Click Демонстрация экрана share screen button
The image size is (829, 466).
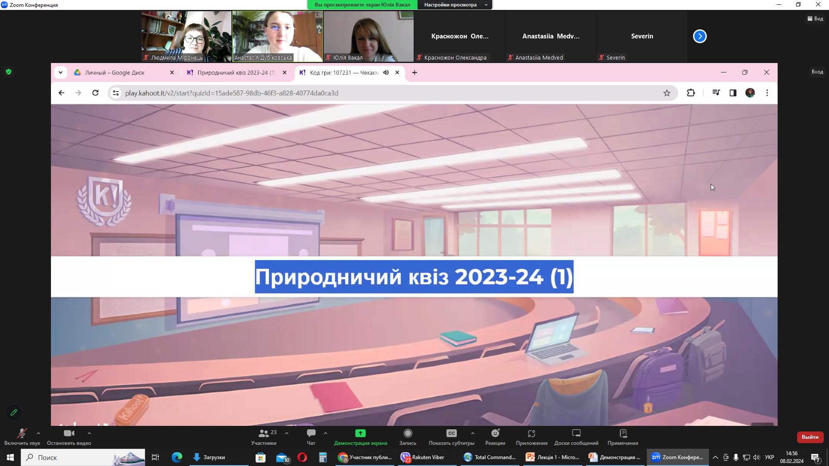360,433
